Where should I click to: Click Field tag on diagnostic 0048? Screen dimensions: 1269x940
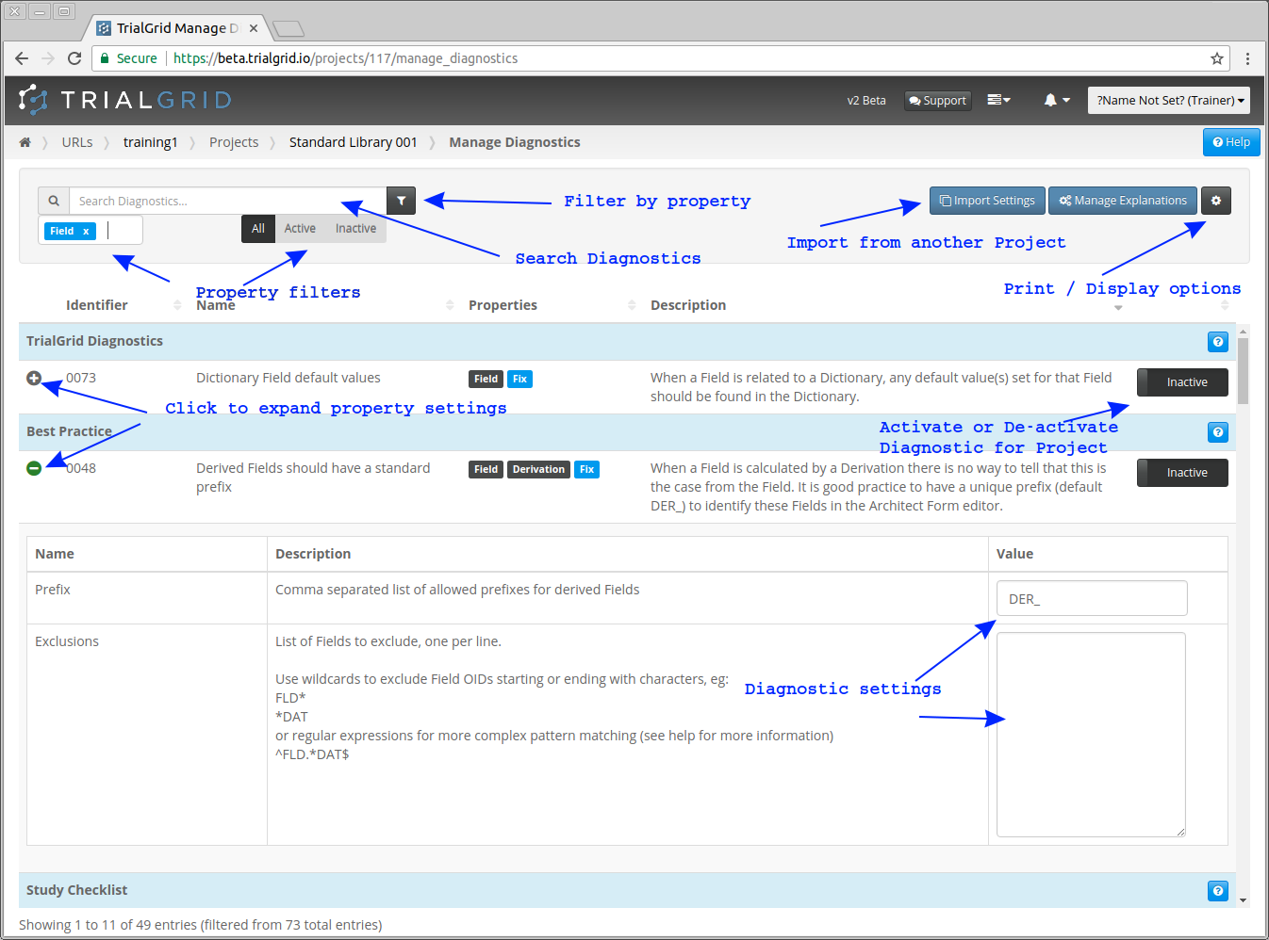tap(486, 469)
